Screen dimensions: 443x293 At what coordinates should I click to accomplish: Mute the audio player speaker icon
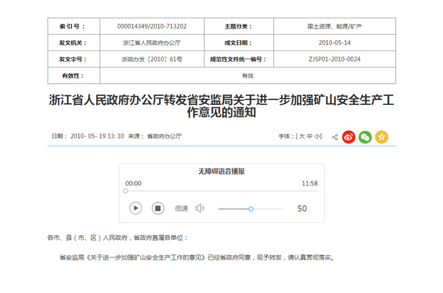coord(200,209)
